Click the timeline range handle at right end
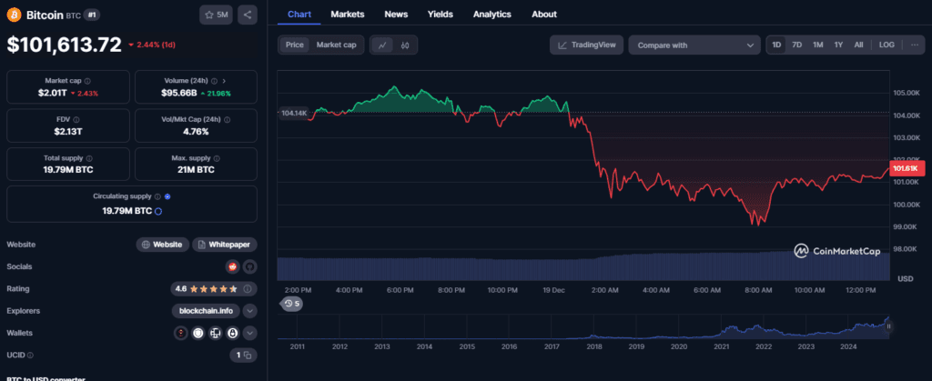932x381 pixels. [x=889, y=326]
